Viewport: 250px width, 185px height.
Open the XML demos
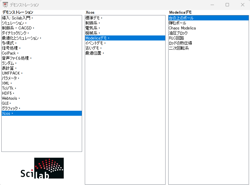click(42, 83)
